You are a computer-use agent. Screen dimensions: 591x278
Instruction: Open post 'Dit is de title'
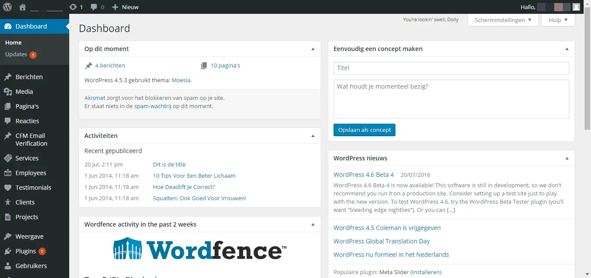169,165
